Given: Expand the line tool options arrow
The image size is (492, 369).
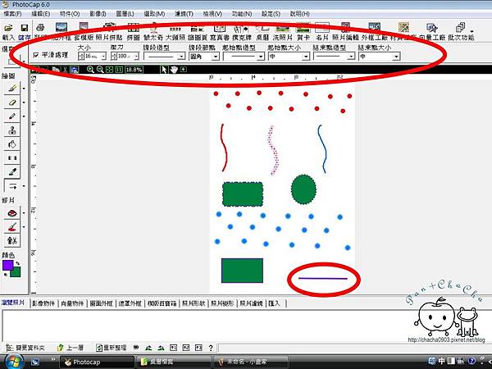Looking at the screenshot, I should point(24,186).
